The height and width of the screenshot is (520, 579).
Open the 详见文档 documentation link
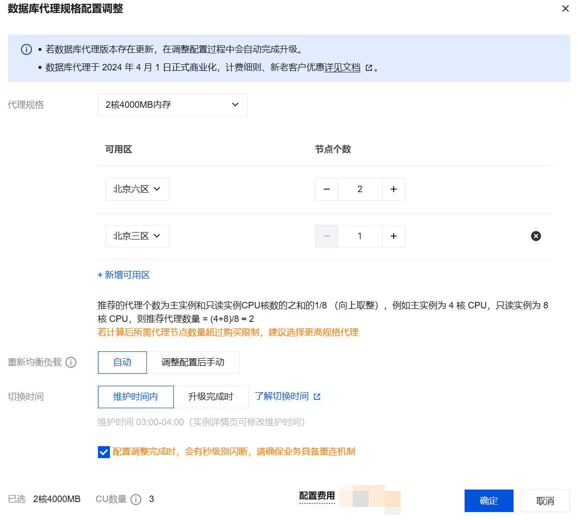click(x=343, y=67)
